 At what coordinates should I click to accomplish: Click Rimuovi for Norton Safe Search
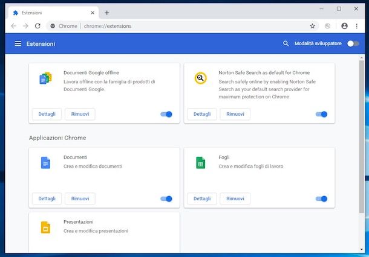pos(235,114)
